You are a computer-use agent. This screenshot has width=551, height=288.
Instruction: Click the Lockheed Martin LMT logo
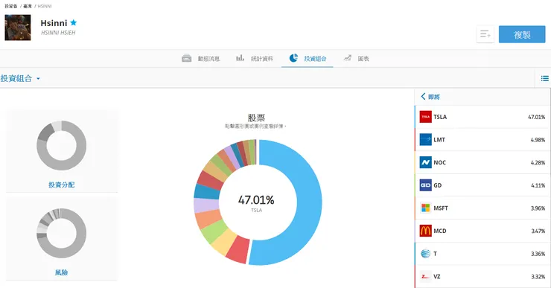point(426,140)
